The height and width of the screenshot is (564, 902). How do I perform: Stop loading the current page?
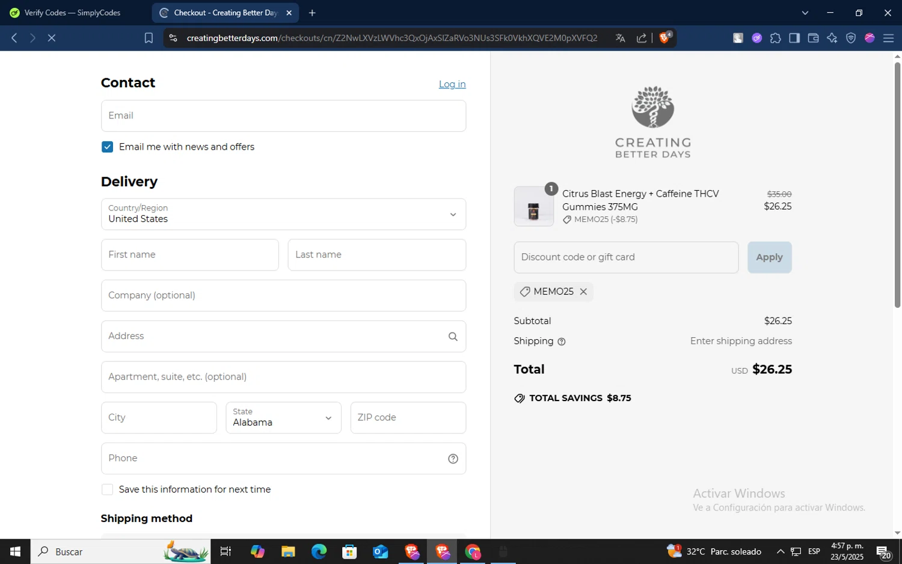[x=52, y=38]
